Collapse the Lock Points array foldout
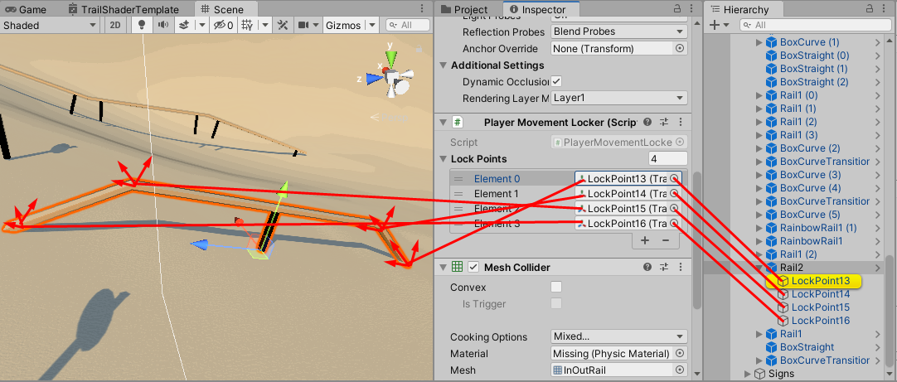 tap(443, 159)
